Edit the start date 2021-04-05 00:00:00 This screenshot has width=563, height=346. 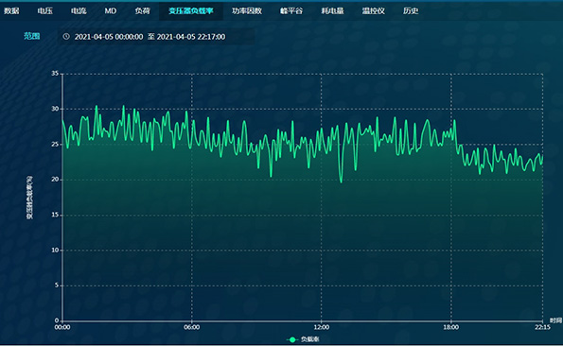point(109,37)
